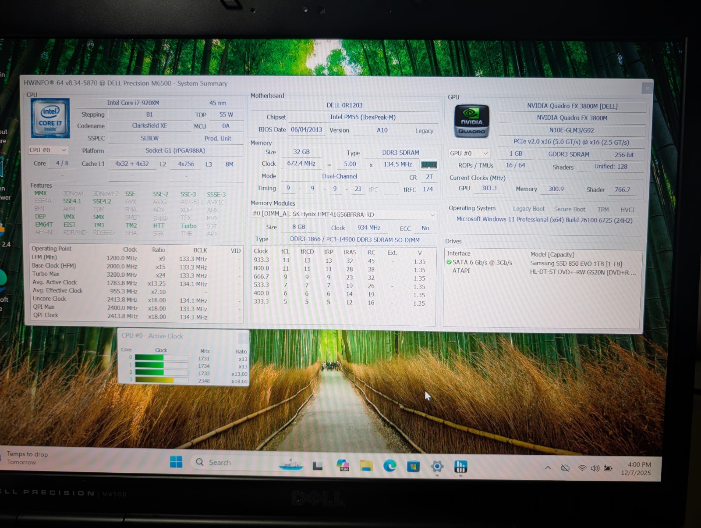The height and width of the screenshot is (528, 701).
Task: Click the green SATA drive status icon
Action: [x=449, y=262]
